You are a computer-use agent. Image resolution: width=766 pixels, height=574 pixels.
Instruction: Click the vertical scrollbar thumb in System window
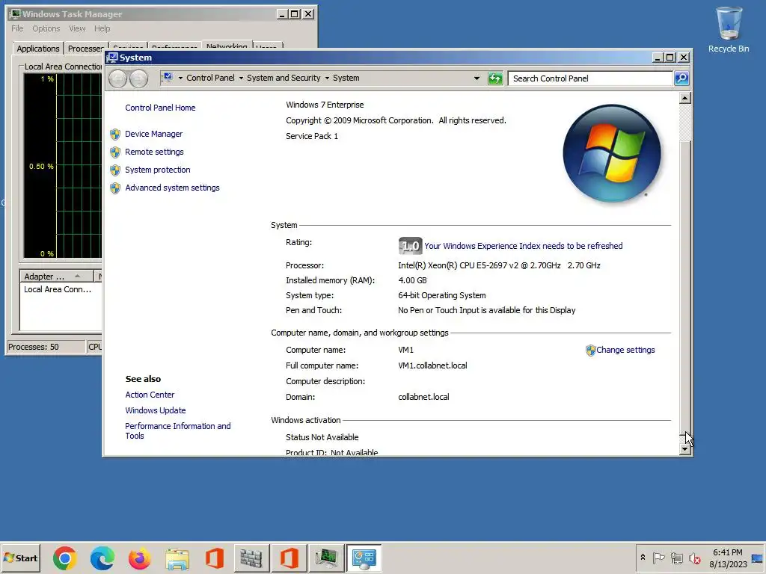685,288
